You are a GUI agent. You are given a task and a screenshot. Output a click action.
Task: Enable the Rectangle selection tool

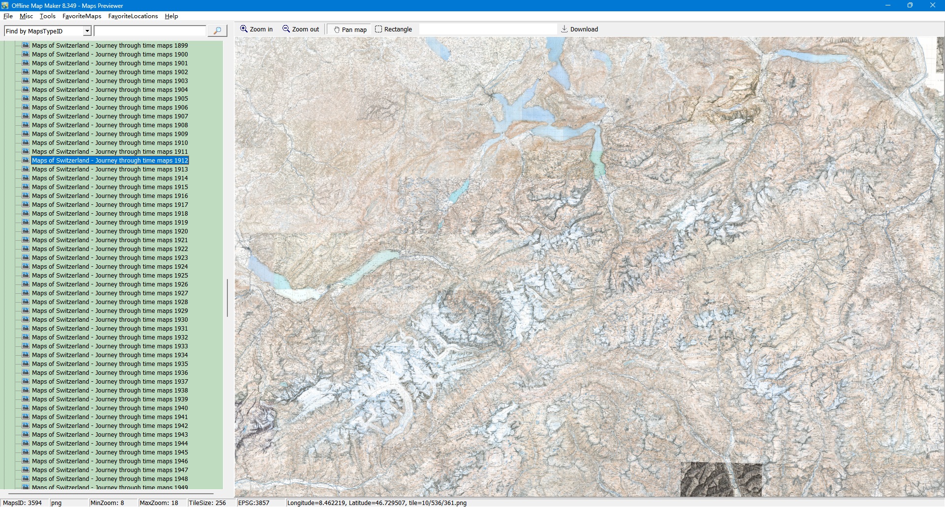(x=393, y=29)
